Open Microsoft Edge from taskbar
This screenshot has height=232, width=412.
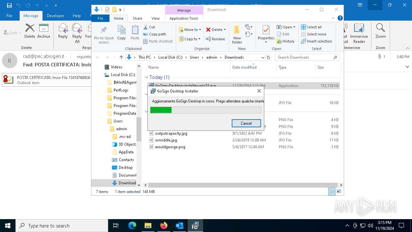point(132,226)
